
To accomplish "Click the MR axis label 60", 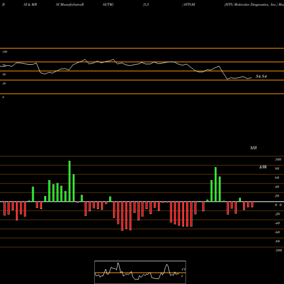I will (x=277, y=178).
